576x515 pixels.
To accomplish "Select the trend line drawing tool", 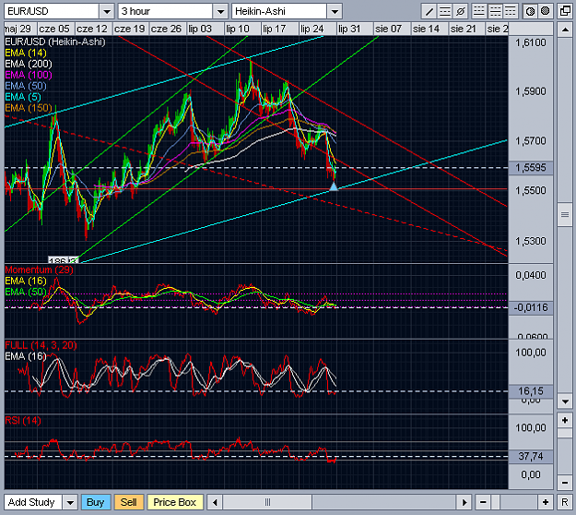I will click(429, 11).
